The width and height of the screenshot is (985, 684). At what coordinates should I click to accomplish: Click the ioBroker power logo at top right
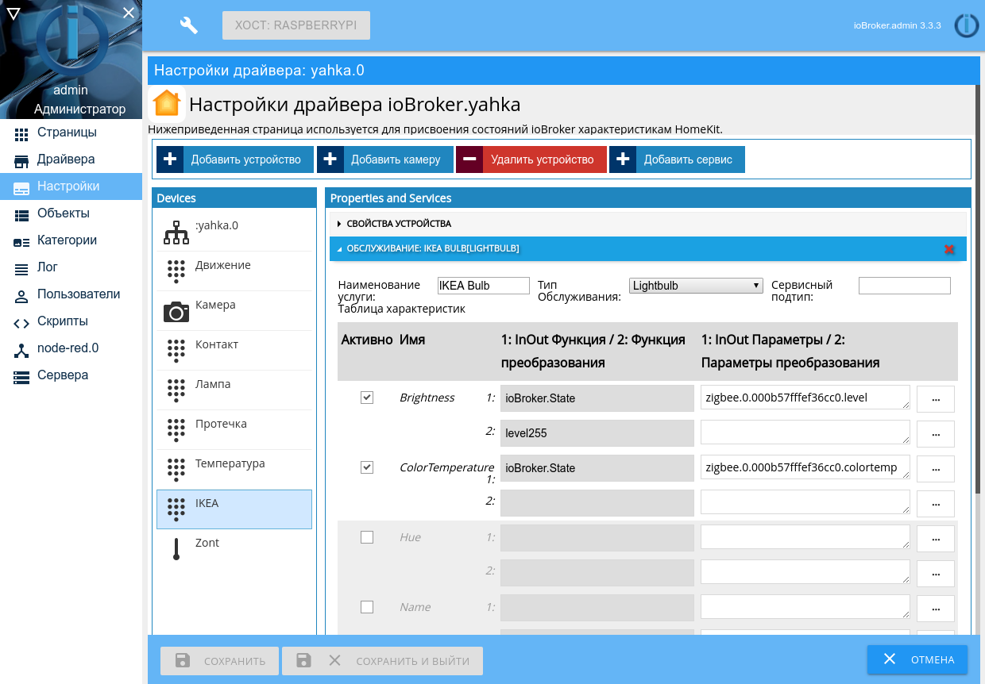point(966,25)
